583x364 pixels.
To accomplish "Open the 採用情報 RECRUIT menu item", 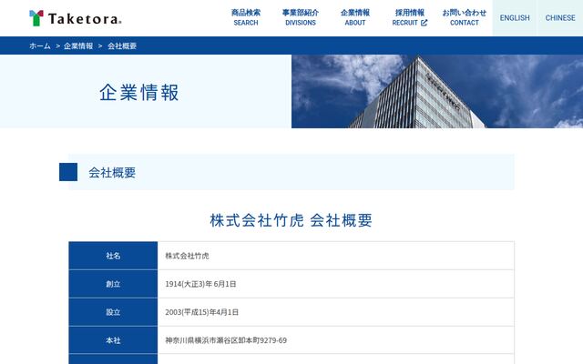I will (x=409, y=17).
